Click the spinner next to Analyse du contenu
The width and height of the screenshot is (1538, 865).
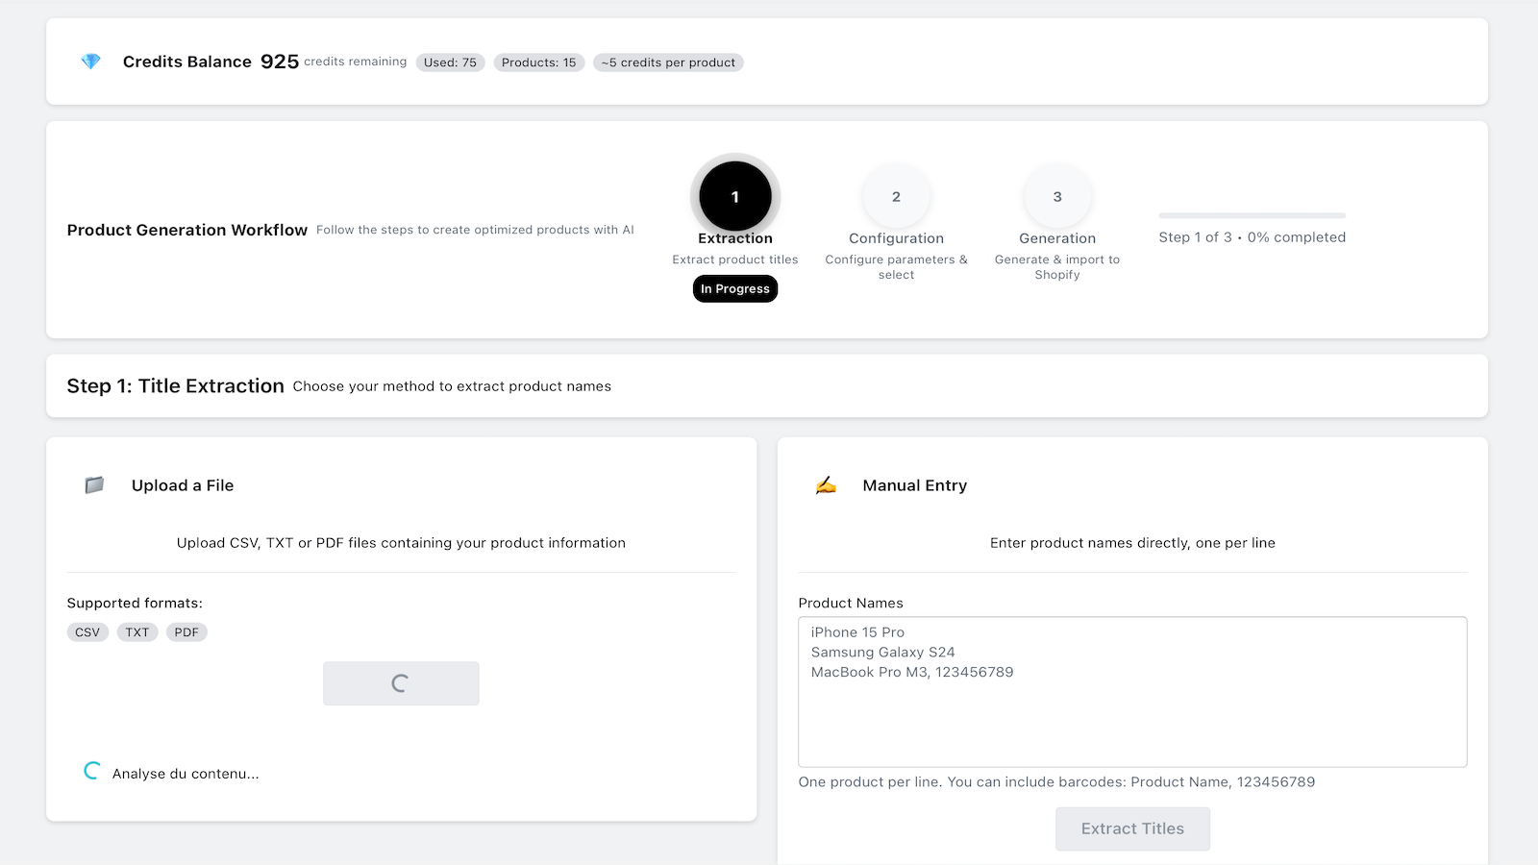point(89,771)
